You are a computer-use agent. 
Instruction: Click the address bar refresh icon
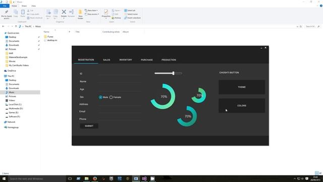point(301,26)
